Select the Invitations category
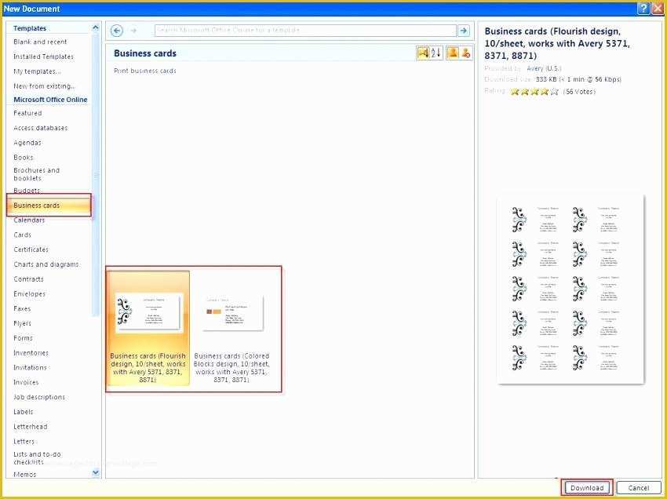667x499 pixels. [x=30, y=367]
